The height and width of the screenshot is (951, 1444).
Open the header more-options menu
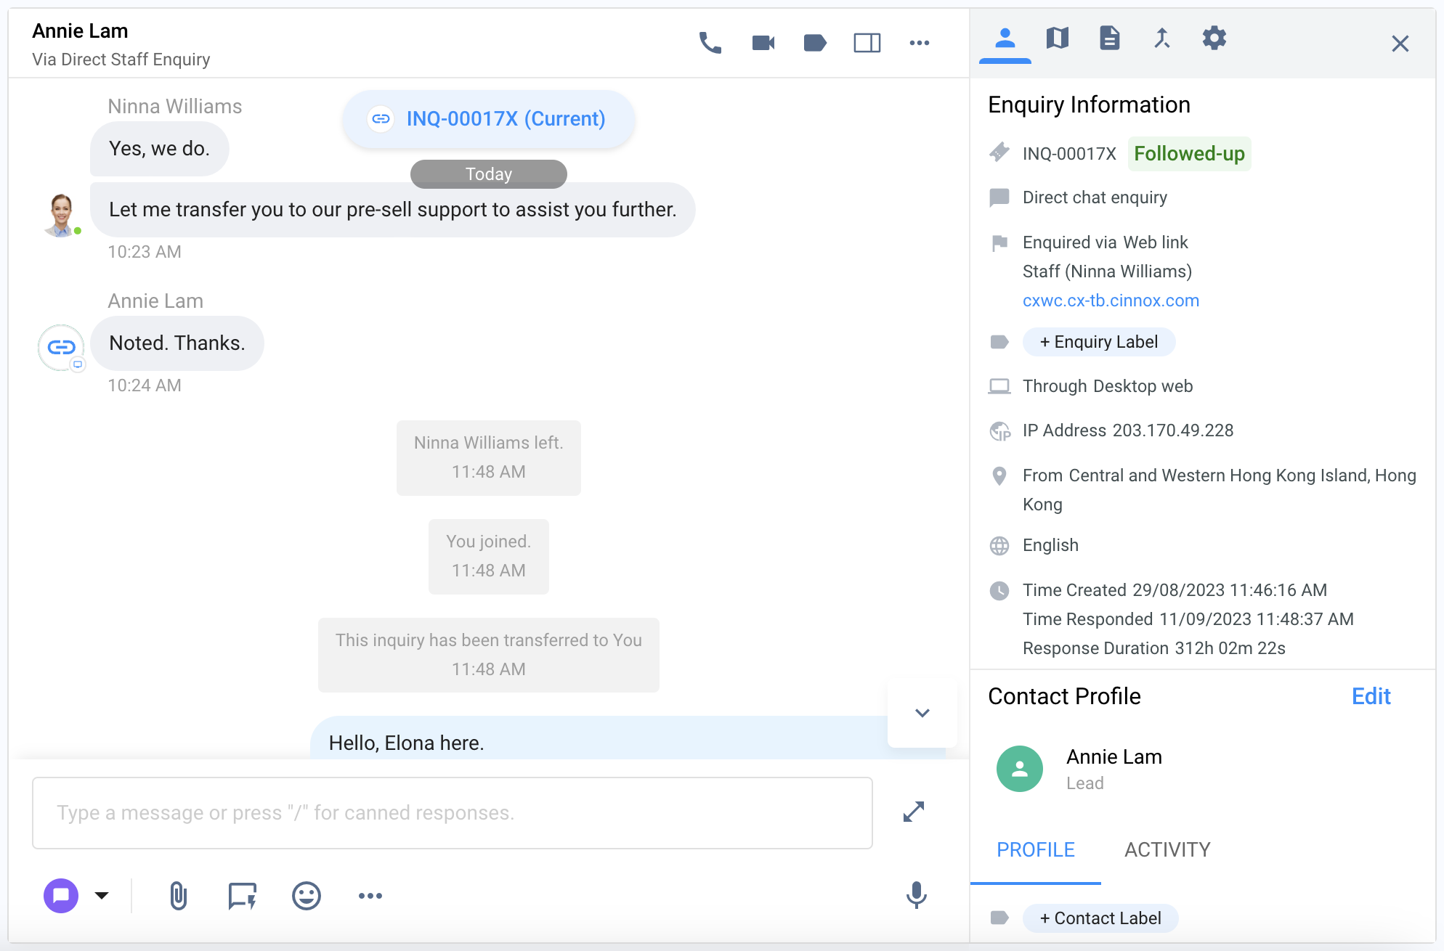pyautogui.click(x=919, y=43)
